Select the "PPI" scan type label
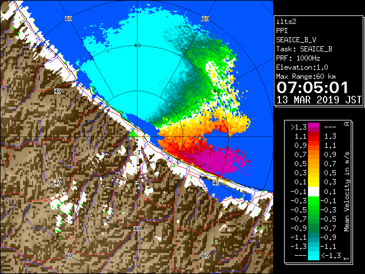The height and width of the screenshot is (274, 365). pyautogui.click(x=282, y=31)
